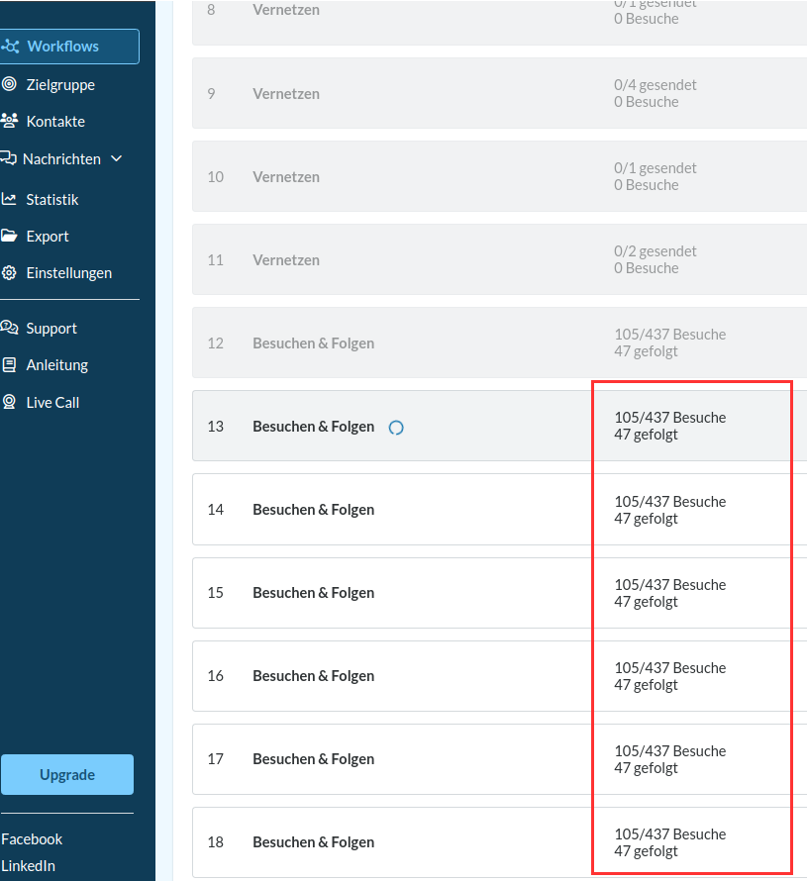Open the LinkedIn link

point(29,865)
